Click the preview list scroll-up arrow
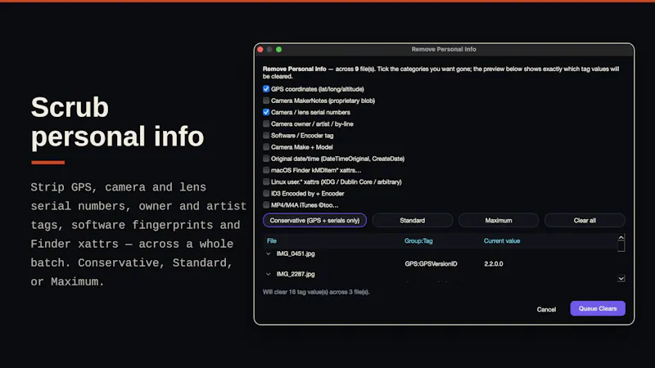The width and height of the screenshot is (655, 368). click(x=621, y=237)
